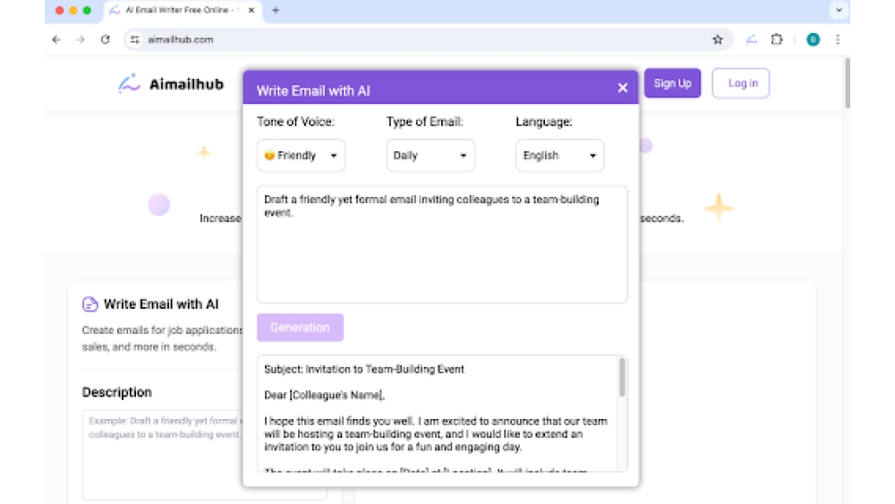Click the page vertical scrollbar
Viewport: 895px width, 504px height.
[x=847, y=82]
